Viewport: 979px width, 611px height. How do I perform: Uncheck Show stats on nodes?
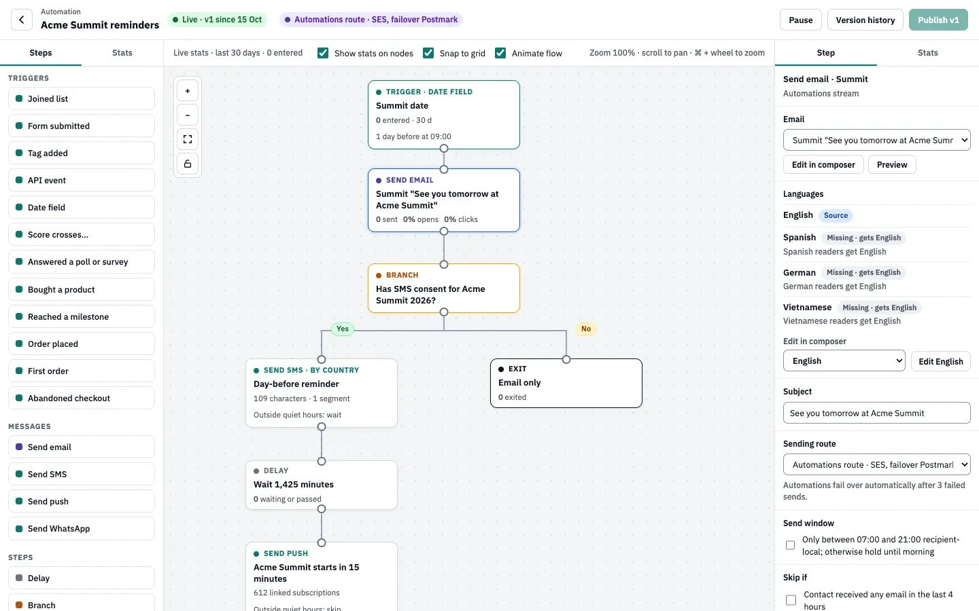[x=323, y=53]
